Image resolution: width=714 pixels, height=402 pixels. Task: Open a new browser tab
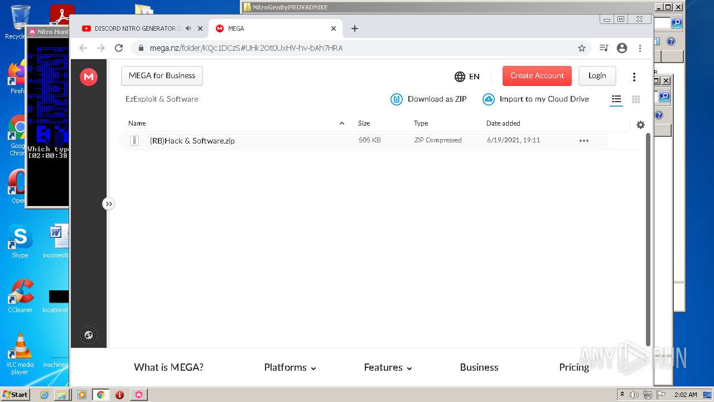[355, 28]
